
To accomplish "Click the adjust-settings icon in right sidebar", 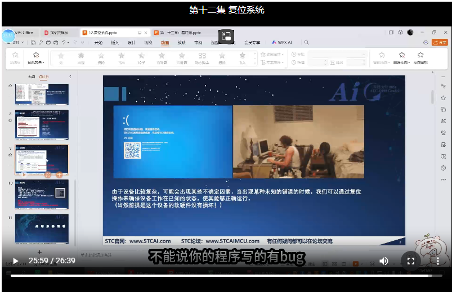I will (x=443, y=86).
